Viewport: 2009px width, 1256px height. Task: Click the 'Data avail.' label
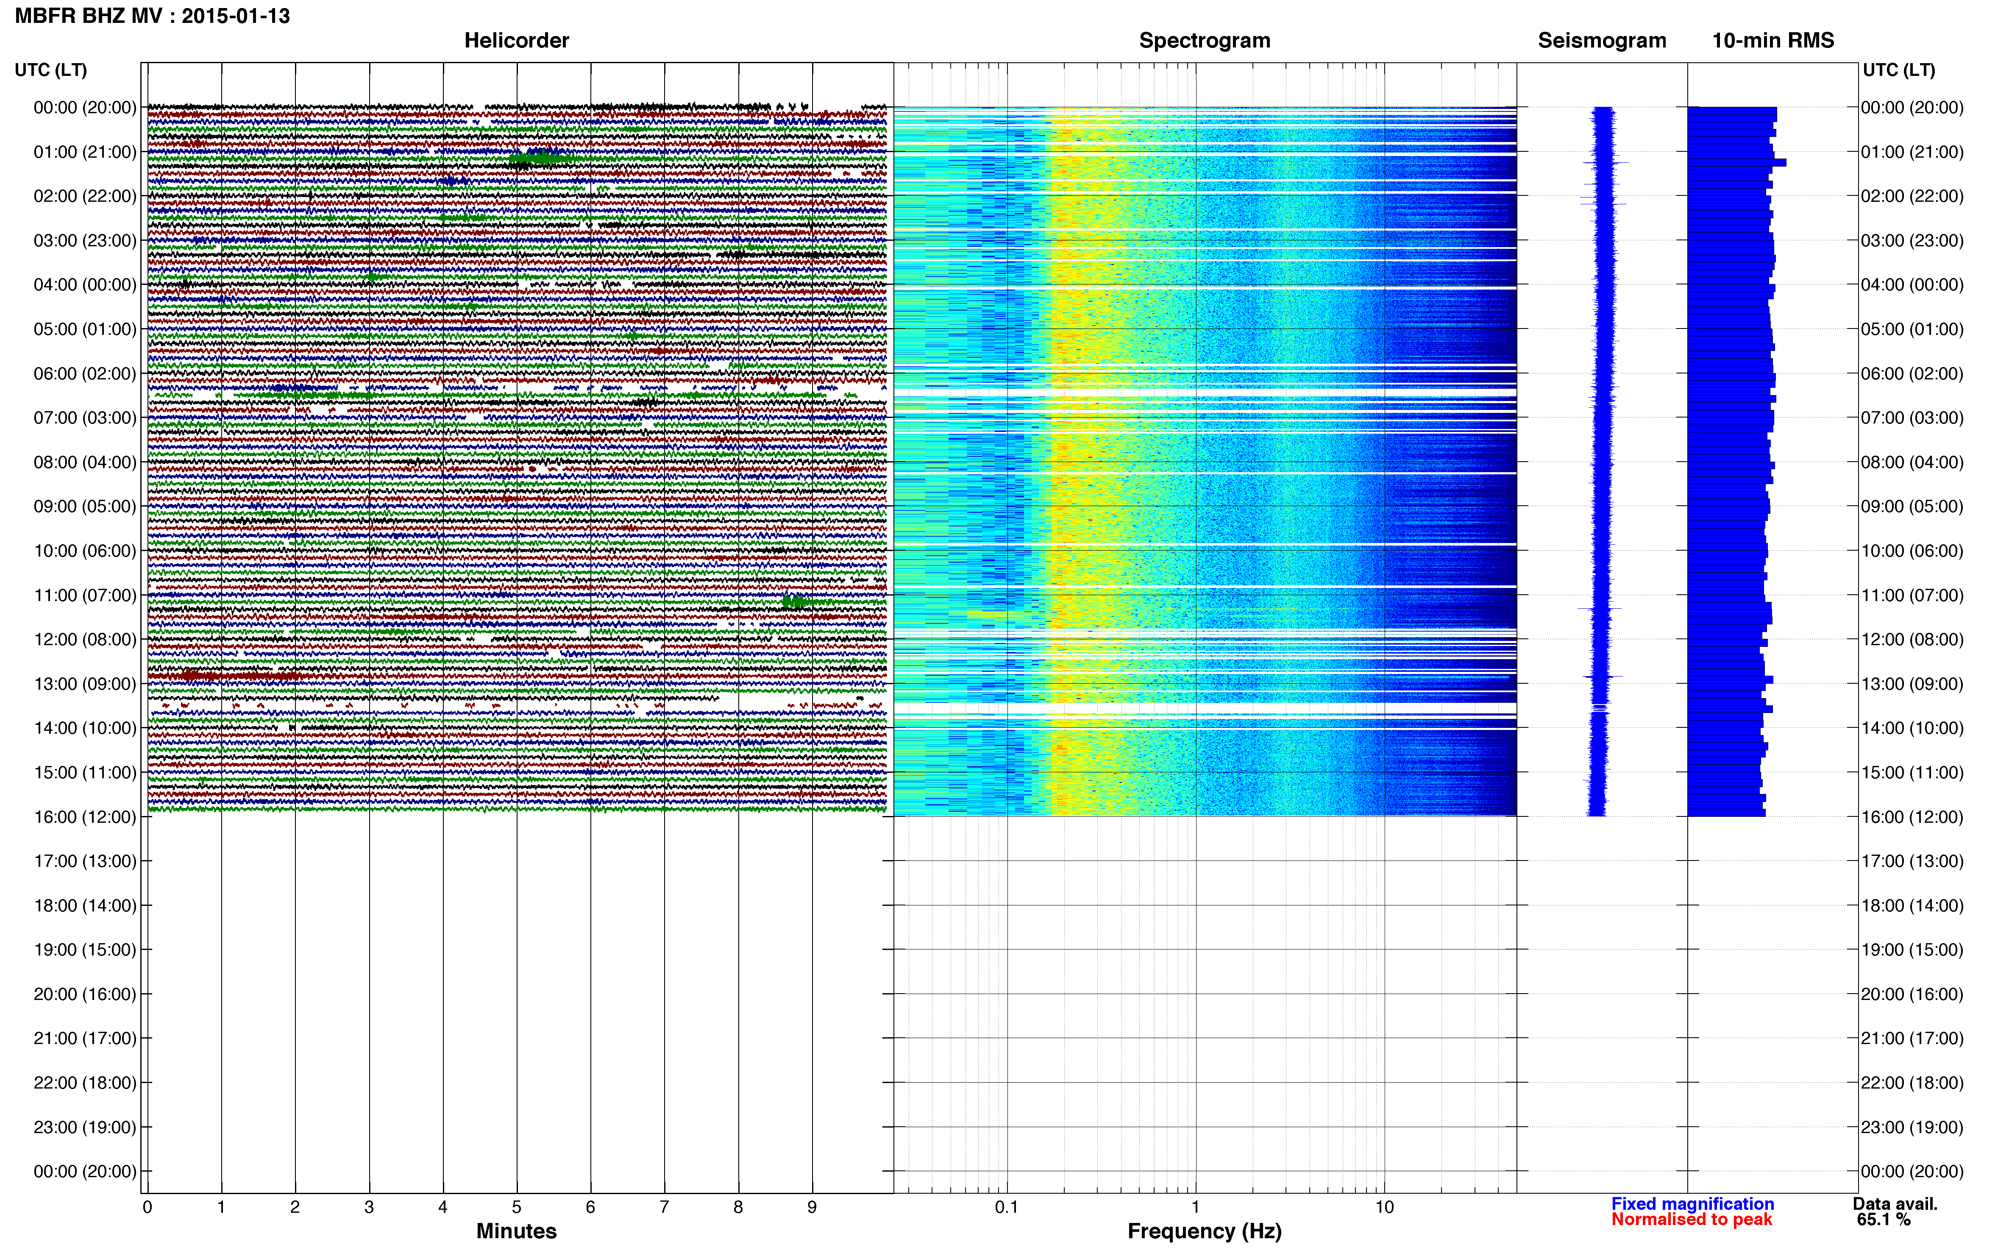coord(1895,1204)
